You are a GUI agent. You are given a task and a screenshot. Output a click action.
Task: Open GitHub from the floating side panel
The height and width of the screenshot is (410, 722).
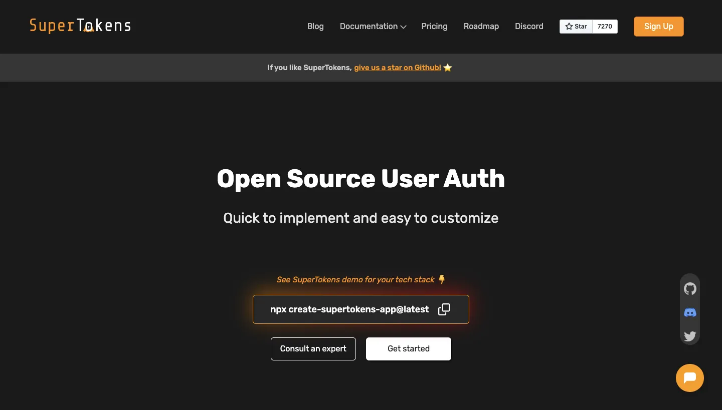(690, 289)
